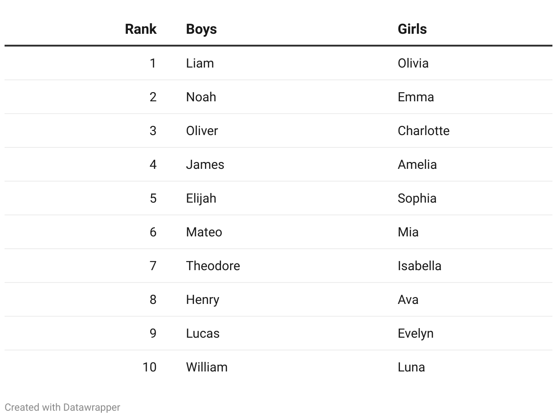Click the Girls column header
The width and height of the screenshot is (557, 418).
(x=412, y=29)
